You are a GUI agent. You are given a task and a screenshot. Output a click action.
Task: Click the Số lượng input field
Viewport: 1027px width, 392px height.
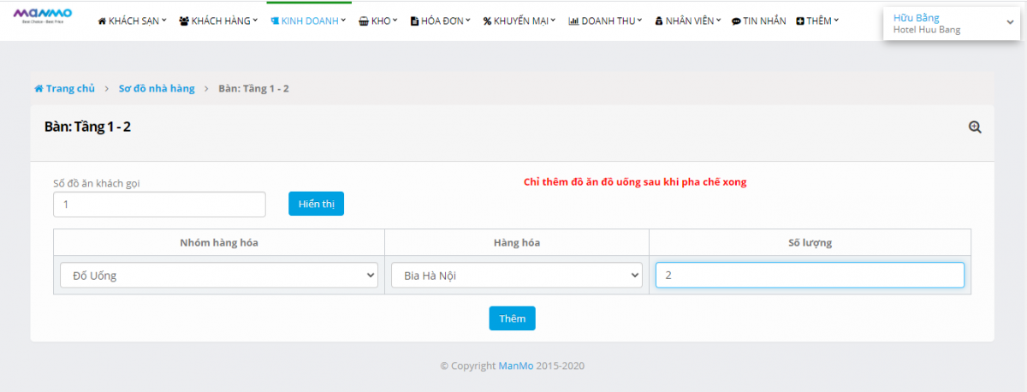point(810,275)
